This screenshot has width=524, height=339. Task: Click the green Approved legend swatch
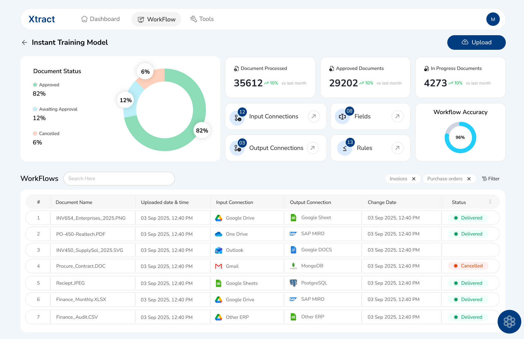click(35, 85)
